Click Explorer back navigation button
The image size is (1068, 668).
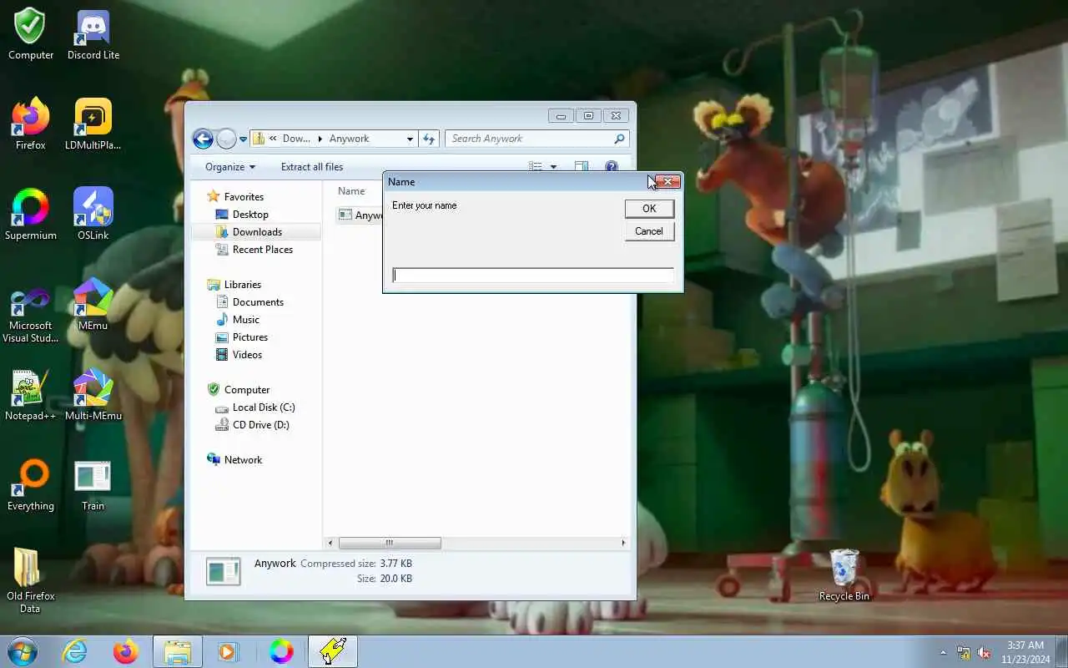tap(203, 139)
